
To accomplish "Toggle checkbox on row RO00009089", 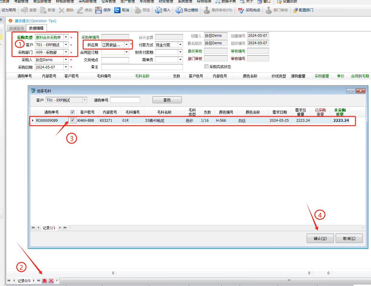I will (72, 120).
